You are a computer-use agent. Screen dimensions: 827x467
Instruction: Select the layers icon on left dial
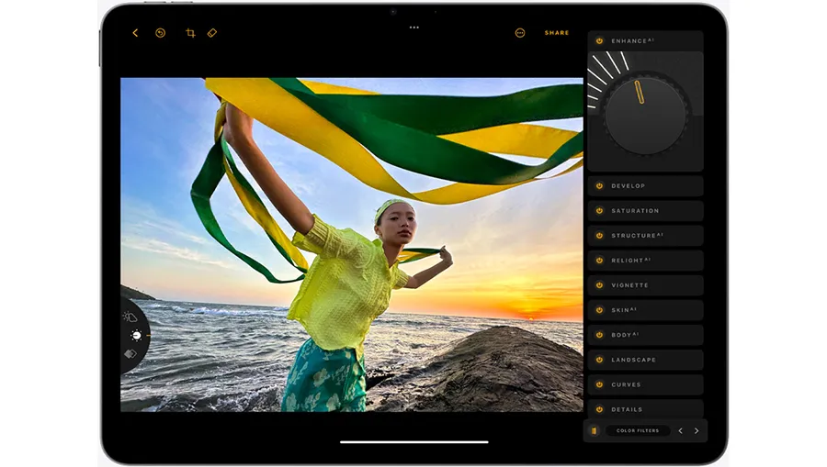(130, 354)
